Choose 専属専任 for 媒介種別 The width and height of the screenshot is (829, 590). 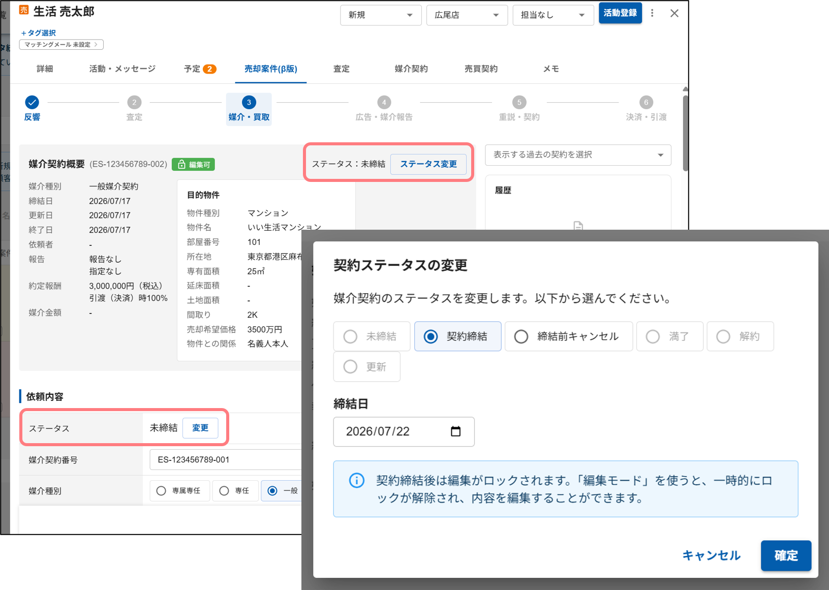coord(179,491)
